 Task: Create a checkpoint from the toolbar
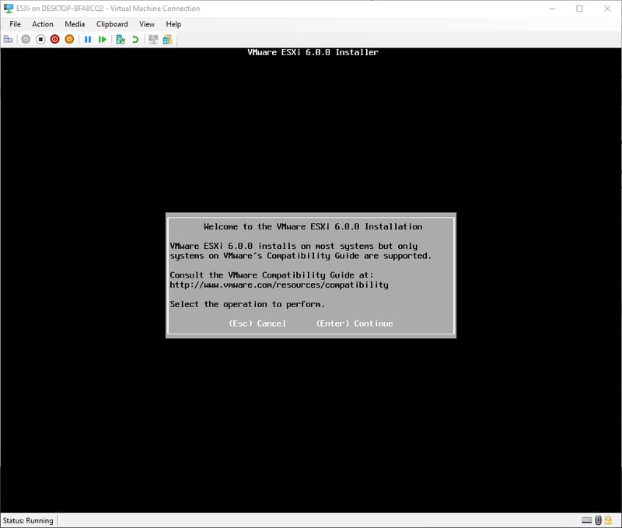tap(121, 39)
